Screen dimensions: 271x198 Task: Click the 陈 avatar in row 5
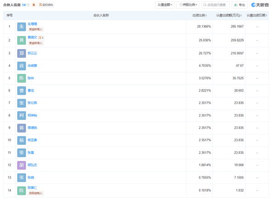21,78
